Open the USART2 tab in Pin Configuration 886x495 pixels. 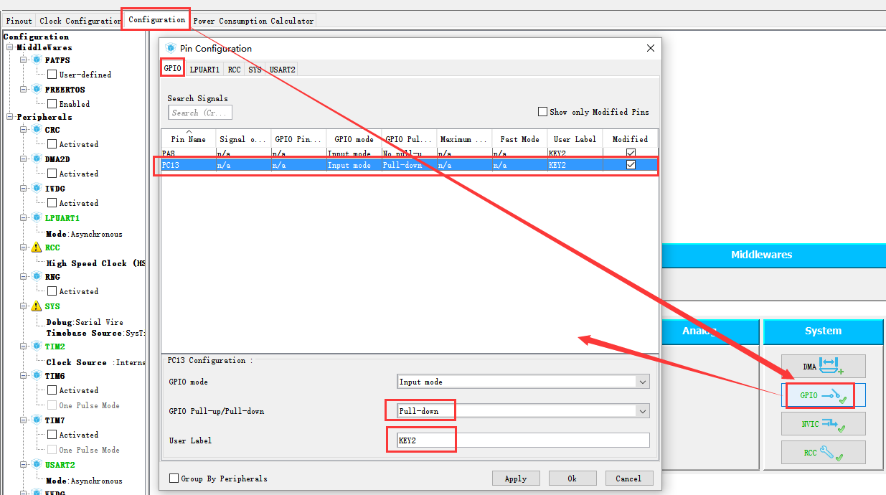[281, 69]
